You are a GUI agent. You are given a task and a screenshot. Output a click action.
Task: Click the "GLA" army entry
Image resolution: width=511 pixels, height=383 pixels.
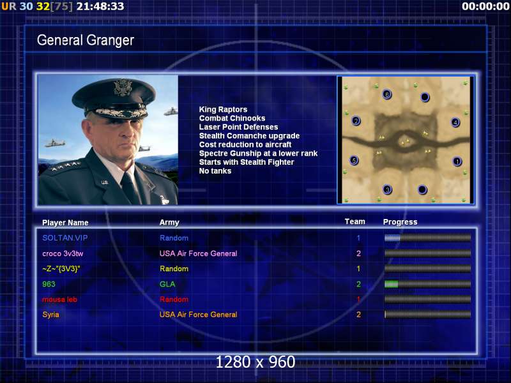pos(167,284)
